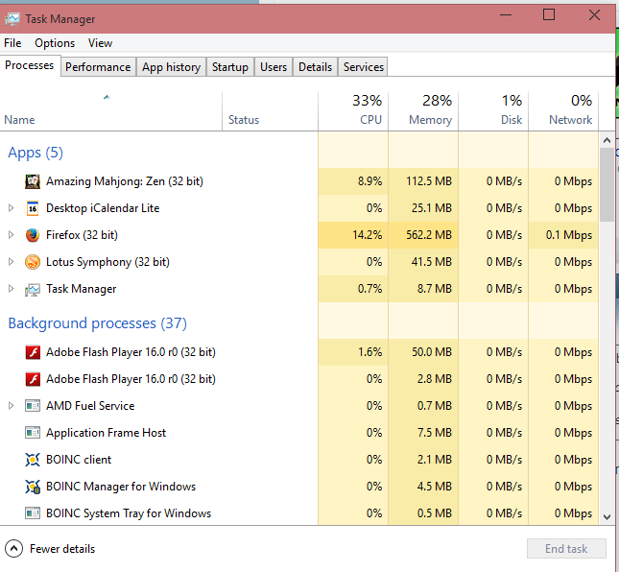Viewport: 619px width, 572px height.
Task: Click Mahjong memory value 112.5 MB
Action: (429, 181)
